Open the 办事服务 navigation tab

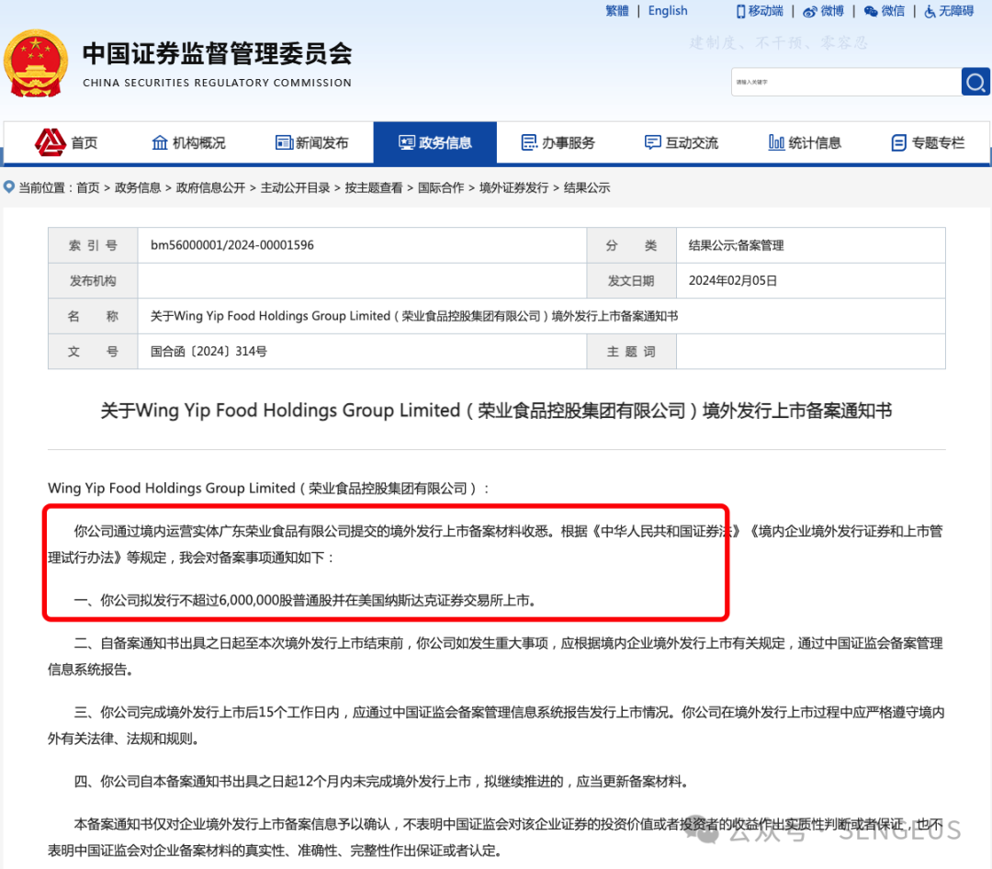(x=558, y=142)
